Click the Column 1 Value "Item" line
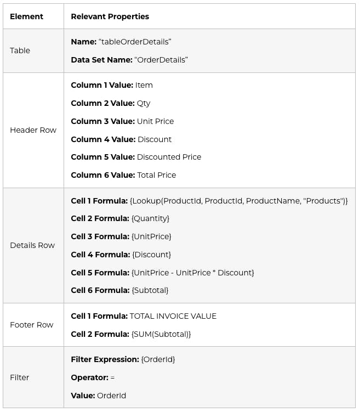 pyautogui.click(x=112, y=85)
